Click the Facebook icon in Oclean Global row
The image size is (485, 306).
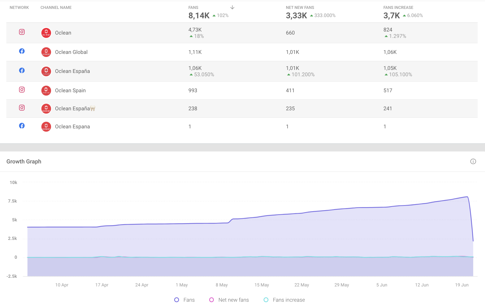coord(22,51)
